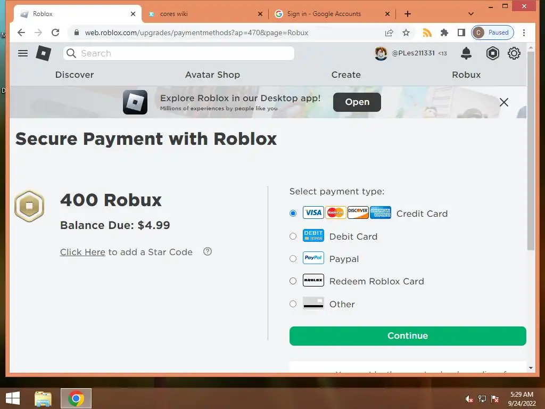Reload the Roblox page

(55, 32)
